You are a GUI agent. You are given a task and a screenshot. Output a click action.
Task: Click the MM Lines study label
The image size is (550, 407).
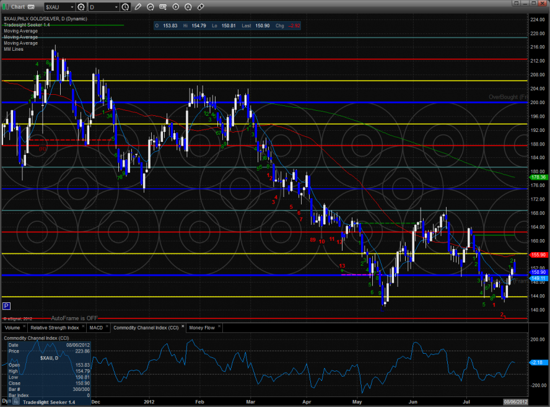point(14,49)
